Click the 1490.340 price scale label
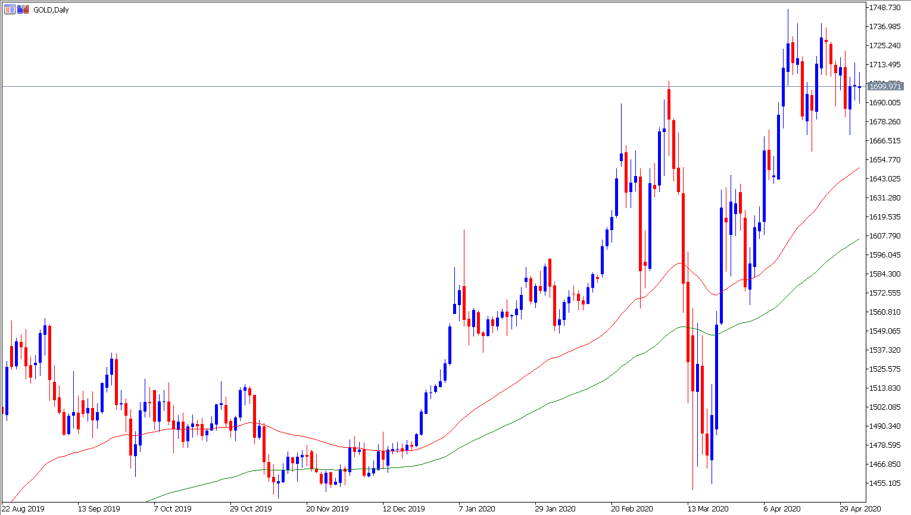911x515 pixels. tap(885, 426)
